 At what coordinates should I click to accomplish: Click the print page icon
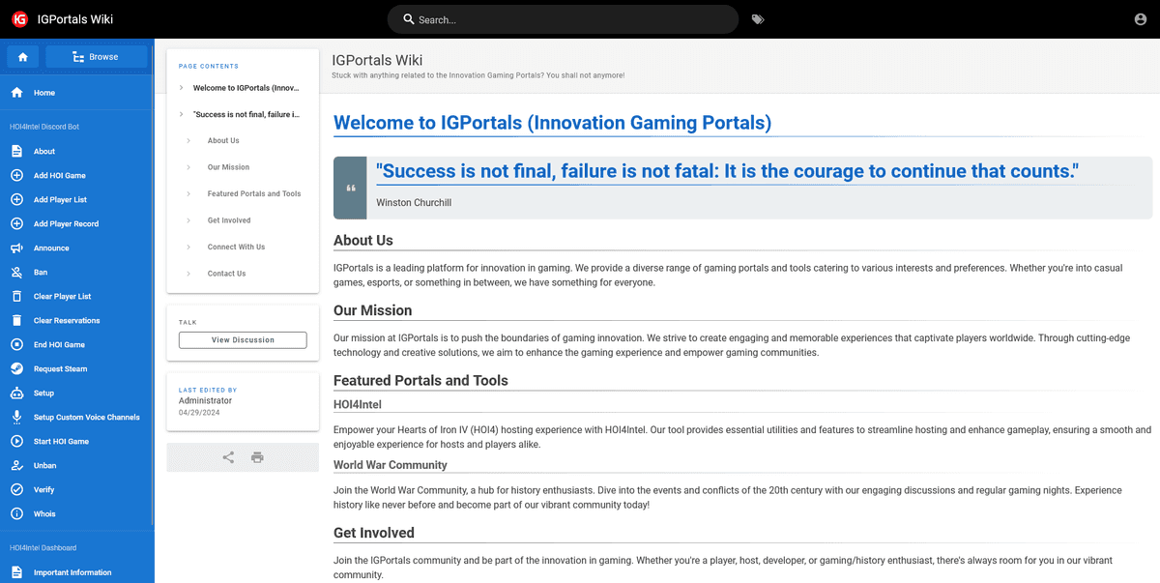[x=257, y=457]
